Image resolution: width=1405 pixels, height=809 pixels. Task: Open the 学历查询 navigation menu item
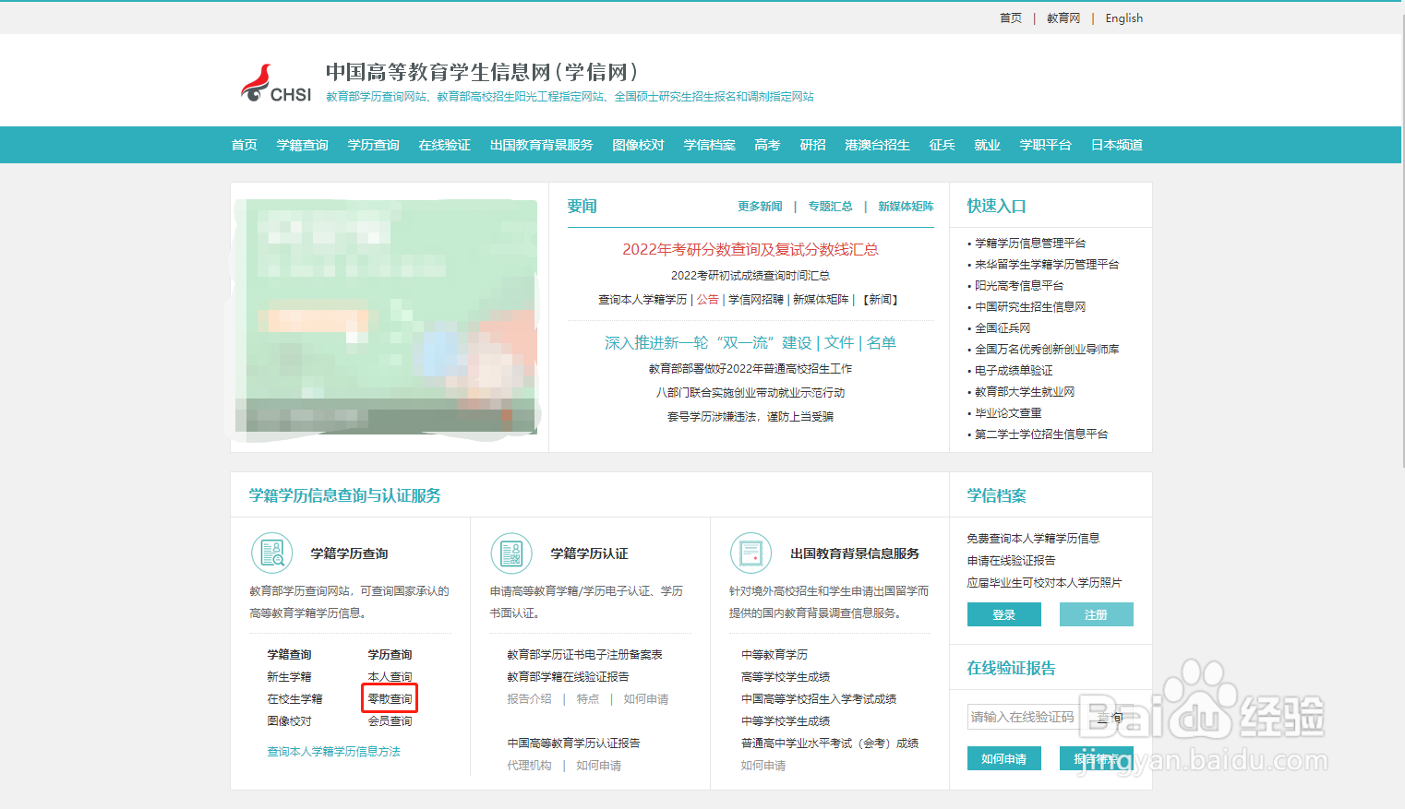pyautogui.click(x=374, y=145)
